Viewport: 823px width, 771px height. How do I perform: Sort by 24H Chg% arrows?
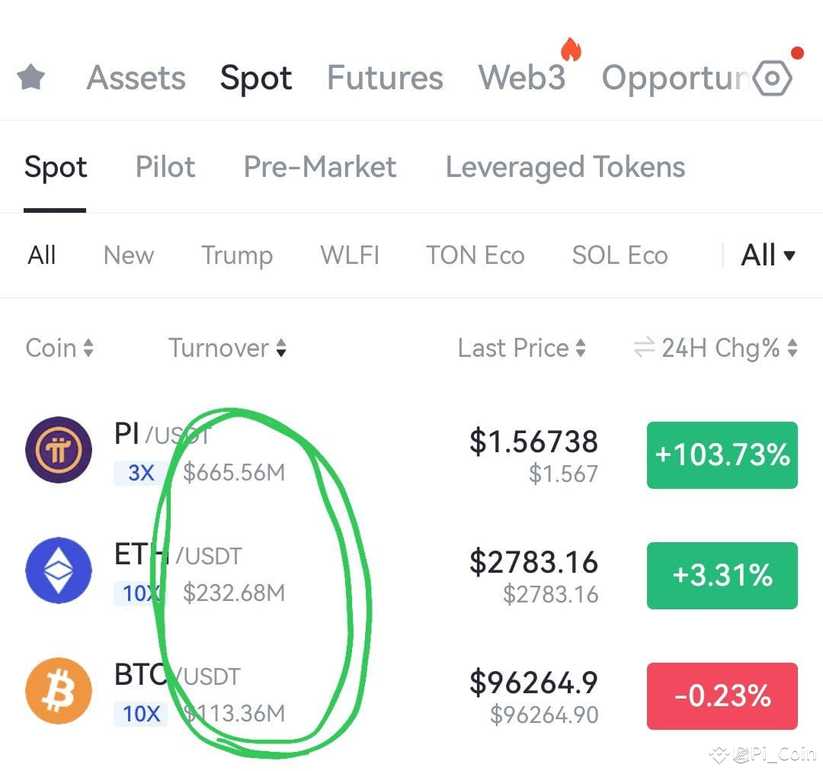793,348
